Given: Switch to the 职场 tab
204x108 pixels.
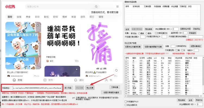Looking at the screenshot, I should click(x=55, y=17).
